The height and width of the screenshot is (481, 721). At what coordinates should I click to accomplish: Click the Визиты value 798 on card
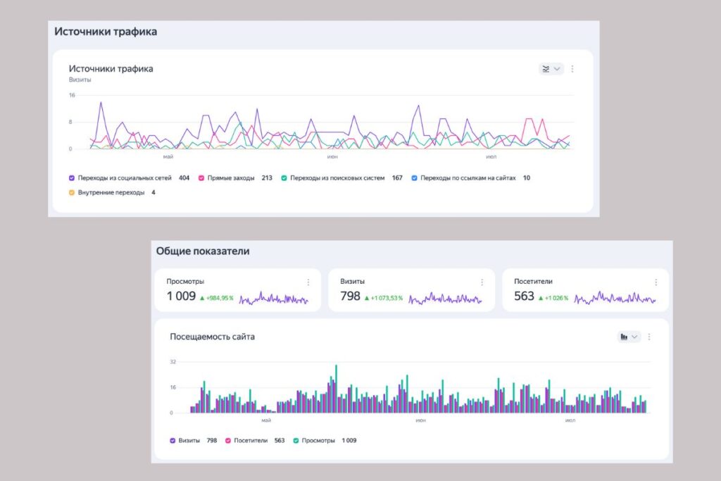point(350,296)
